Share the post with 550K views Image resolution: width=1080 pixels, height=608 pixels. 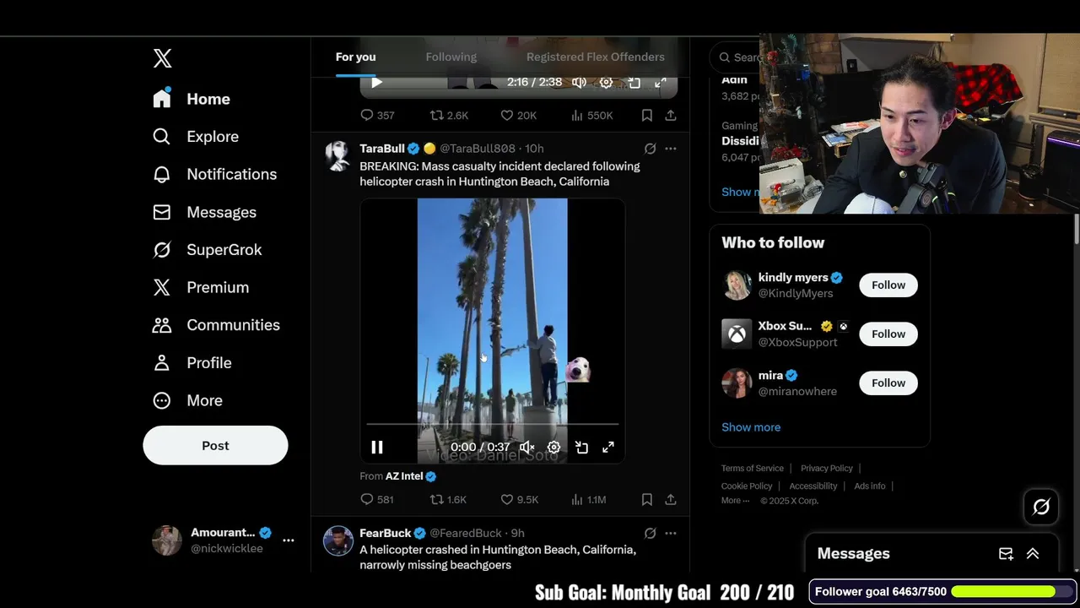click(x=670, y=115)
